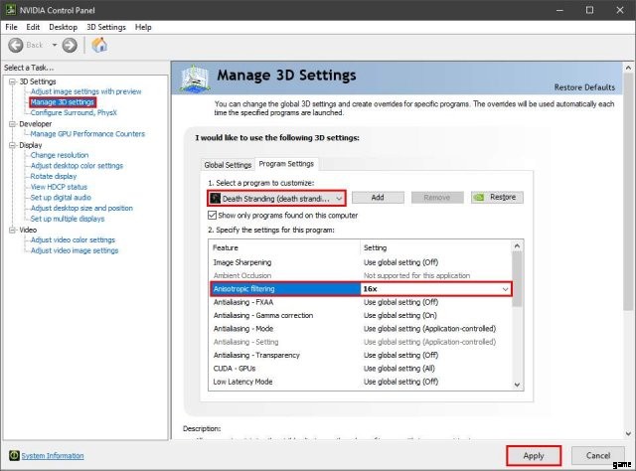The width and height of the screenshot is (636, 471).
Task: Click the Apply button
Action: coord(533,455)
